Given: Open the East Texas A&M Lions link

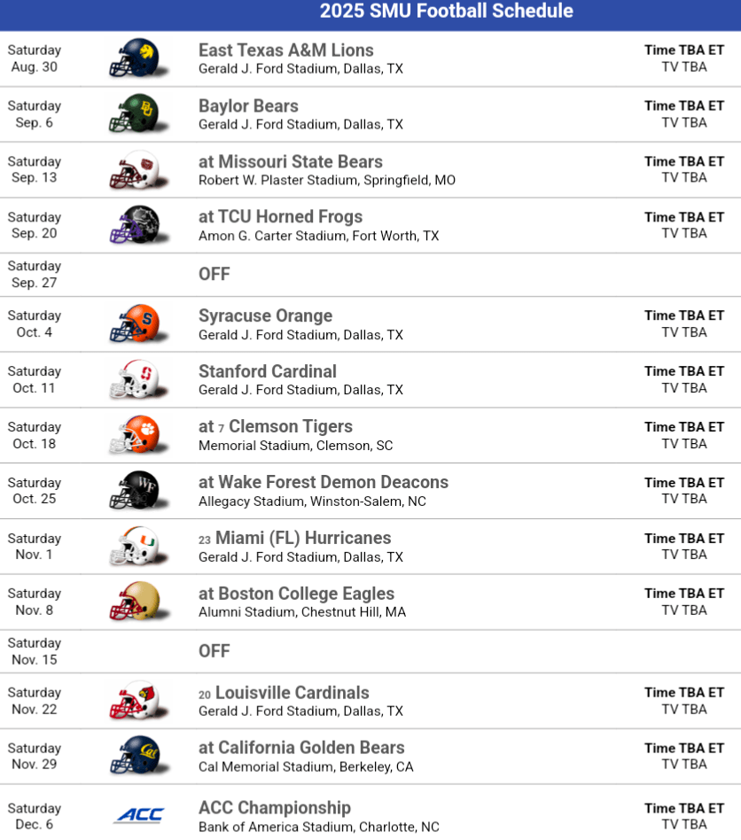Looking at the screenshot, I should point(285,51).
